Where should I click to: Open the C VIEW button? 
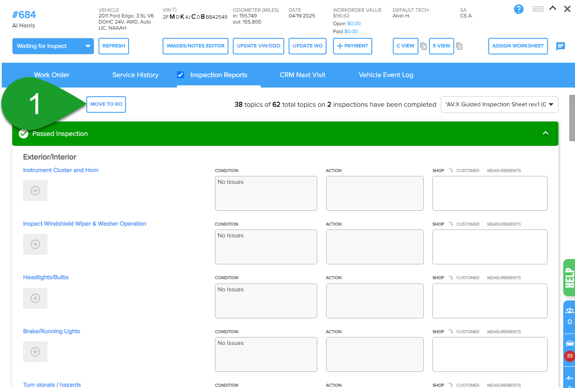pyautogui.click(x=405, y=46)
